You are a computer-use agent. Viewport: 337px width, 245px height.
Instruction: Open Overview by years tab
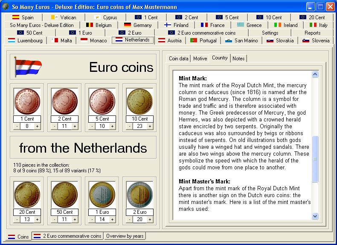pos(125,236)
